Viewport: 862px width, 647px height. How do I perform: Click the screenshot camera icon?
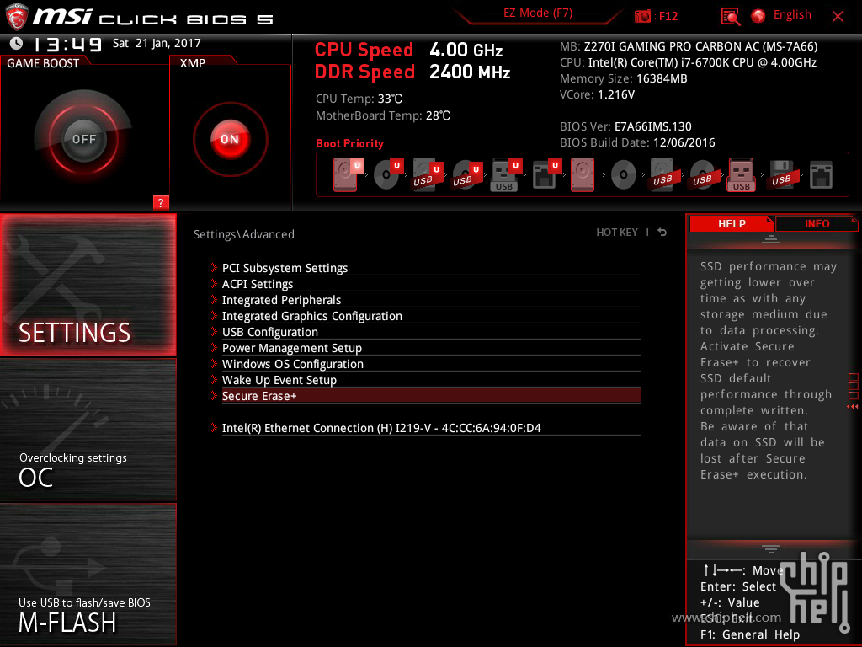point(642,16)
